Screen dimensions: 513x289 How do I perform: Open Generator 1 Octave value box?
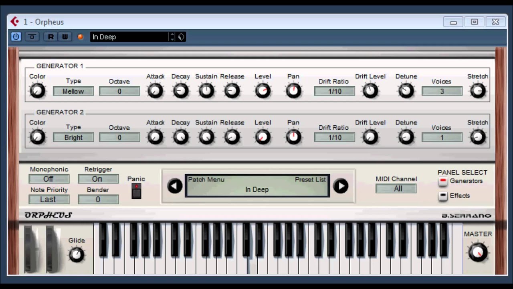point(119,92)
